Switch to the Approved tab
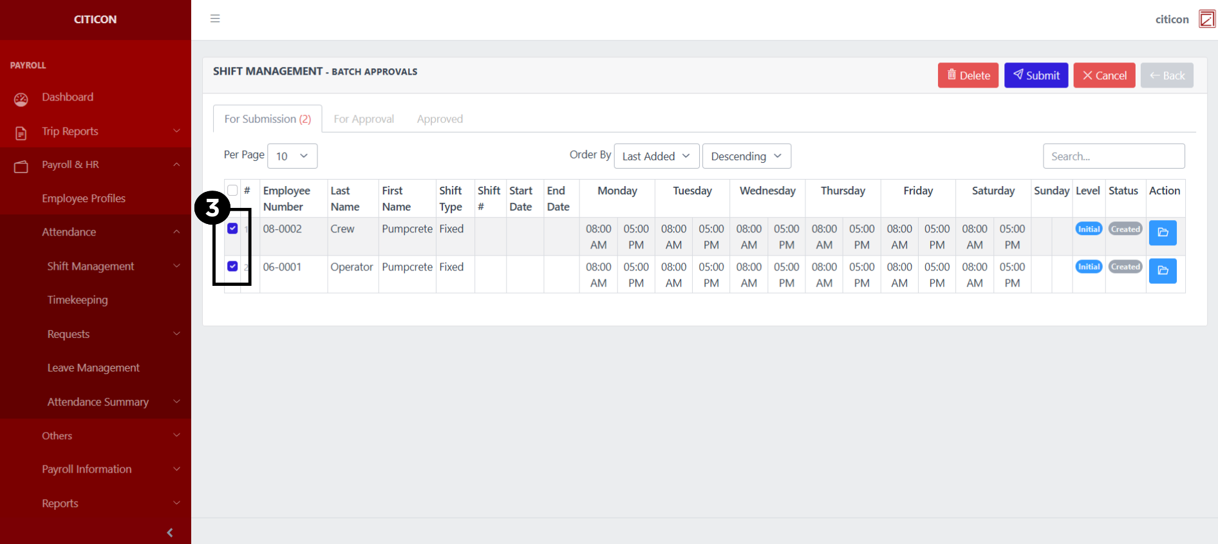The height and width of the screenshot is (544, 1218). click(x=440, y=119)
